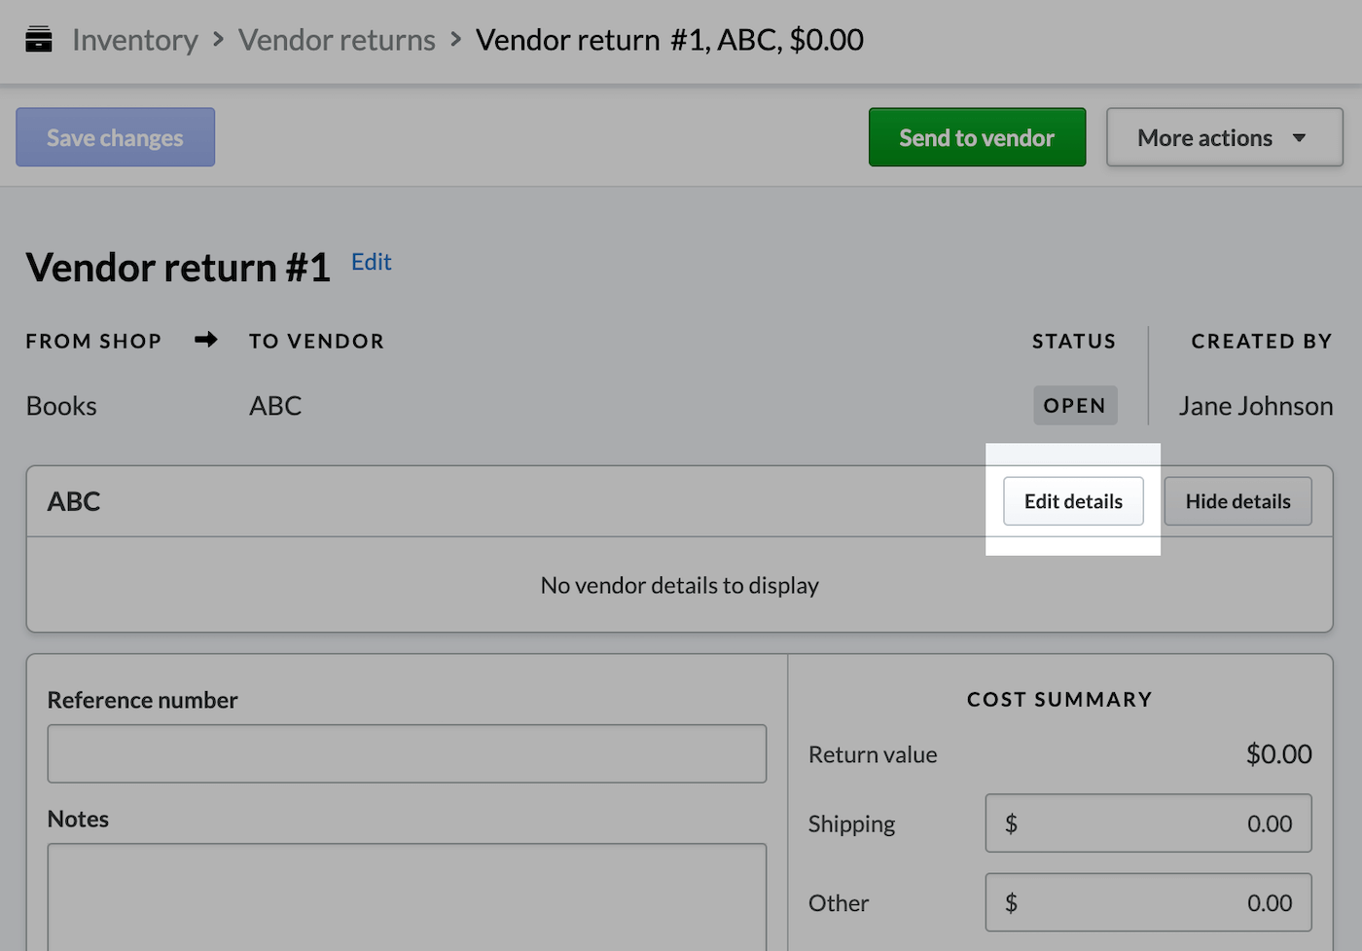Click the Return value amount in cost summary

point(1278,753)
